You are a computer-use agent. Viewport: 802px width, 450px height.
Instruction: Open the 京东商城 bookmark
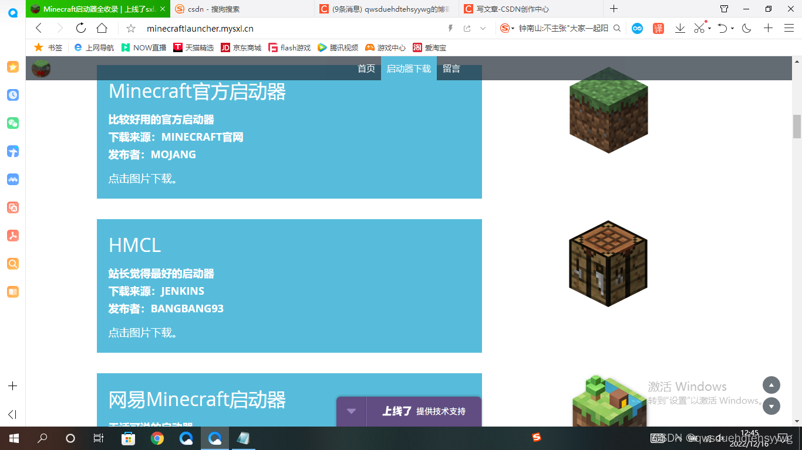tap(241, 47)
